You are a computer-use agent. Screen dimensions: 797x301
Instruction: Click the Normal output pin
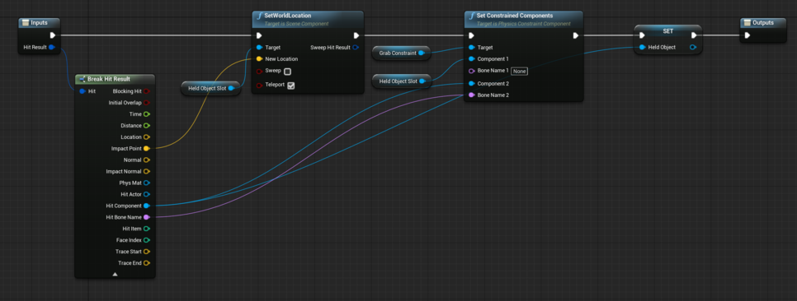[146, 160]
